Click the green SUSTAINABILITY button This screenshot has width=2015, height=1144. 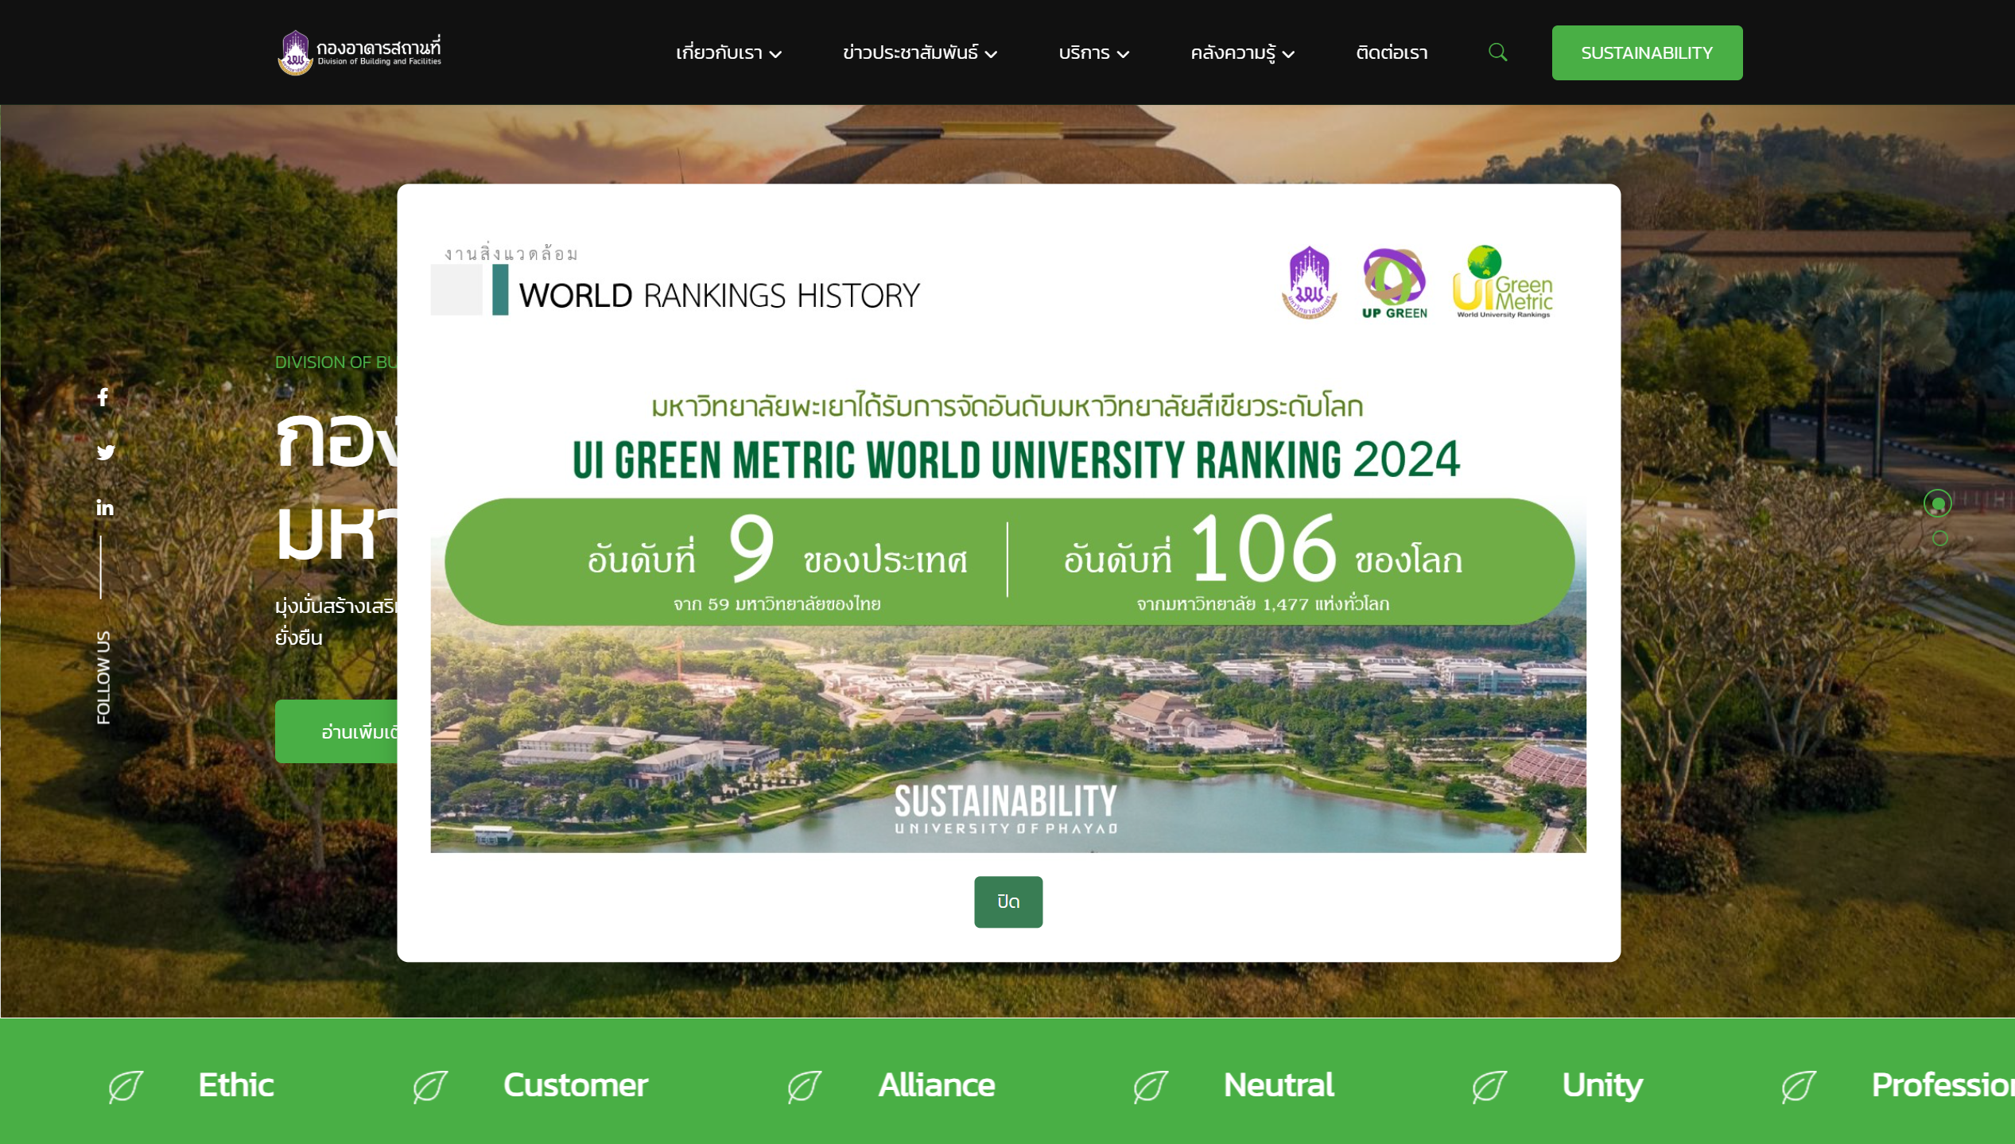[1647, 52]
